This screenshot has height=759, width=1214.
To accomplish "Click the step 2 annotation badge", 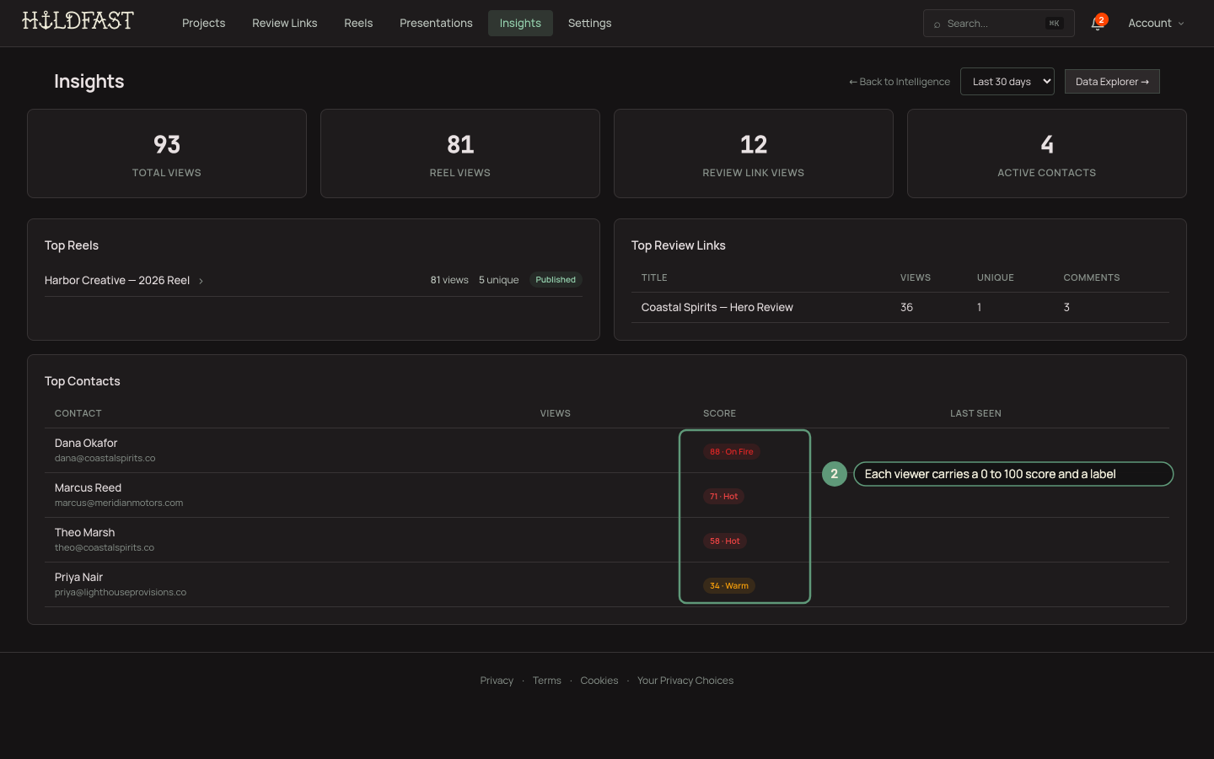I will [x=834, y=474].
